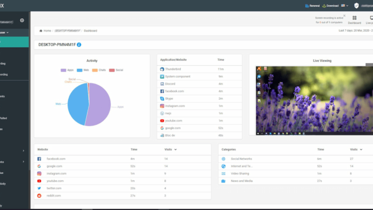Go to Home in breadcrumb
Viewport: 373px width, 210px height.
point(47,31)
